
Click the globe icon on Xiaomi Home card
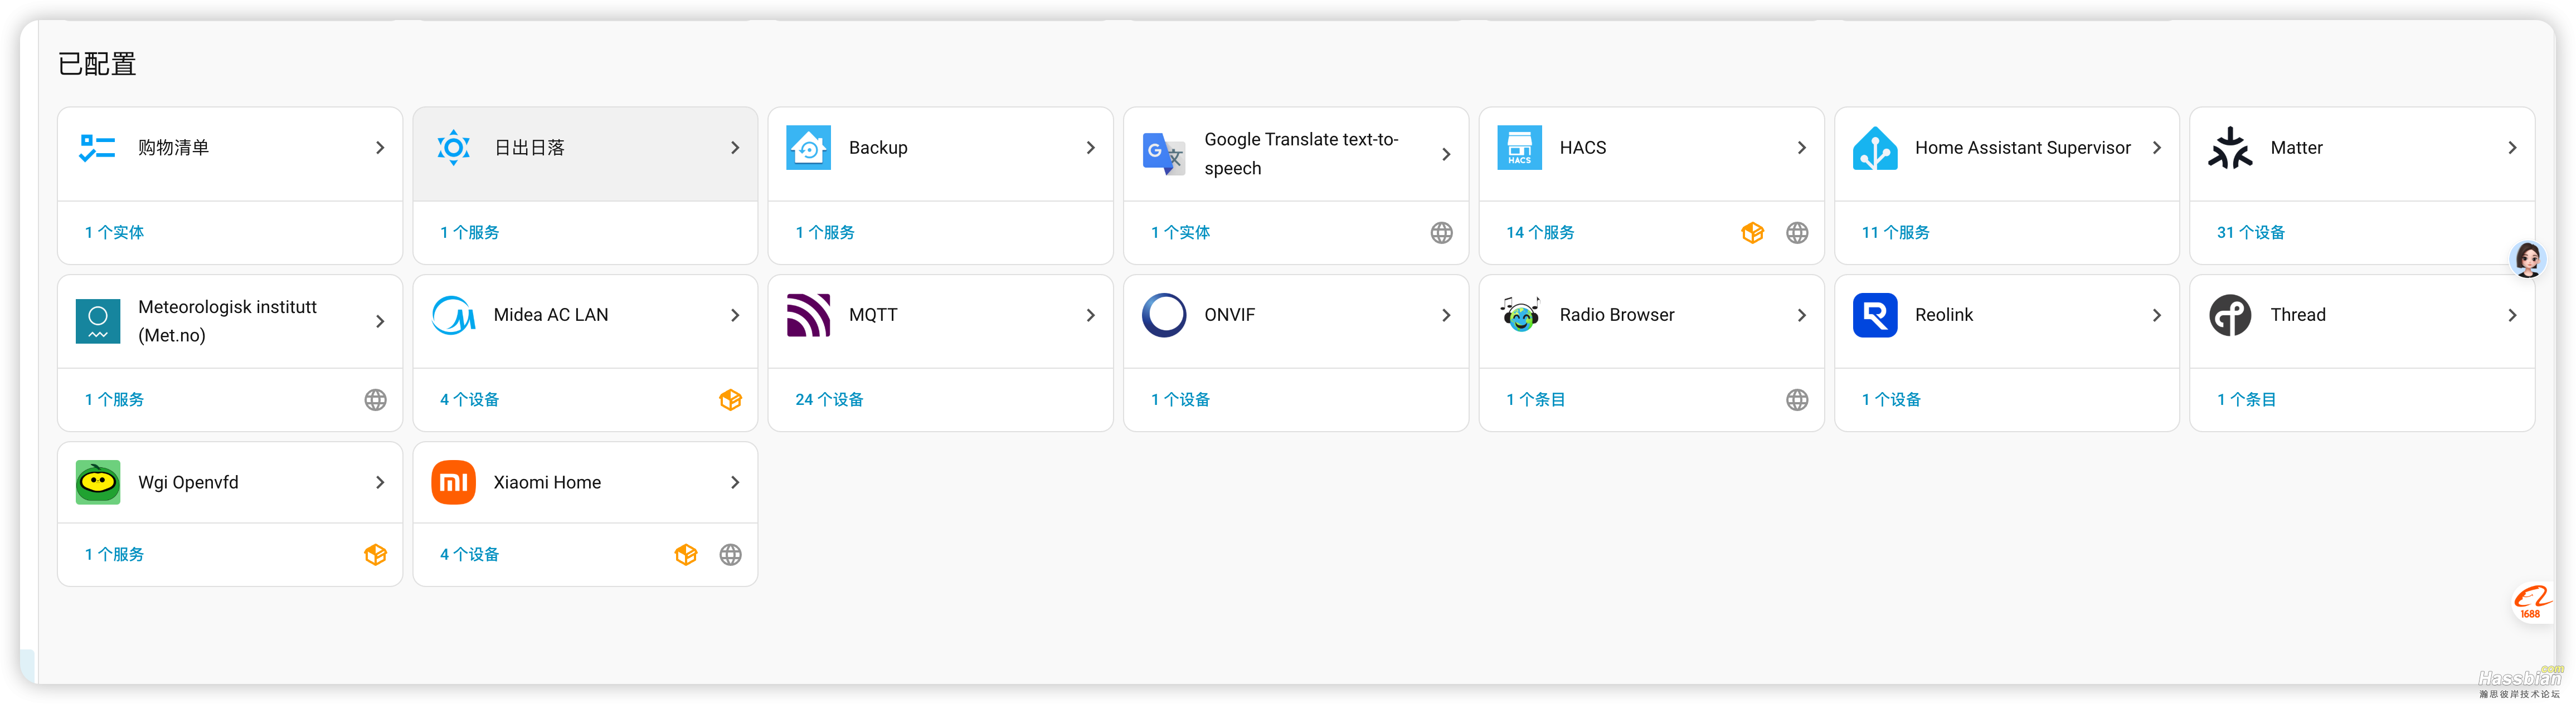coord(731,555)
